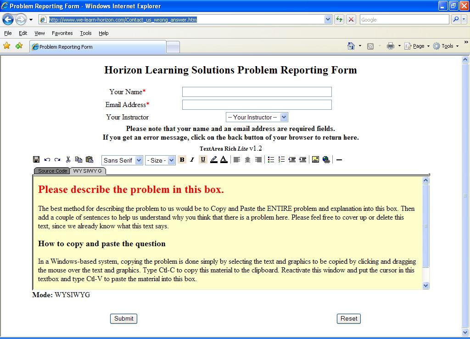Pick the text highlight color tool

213,160
